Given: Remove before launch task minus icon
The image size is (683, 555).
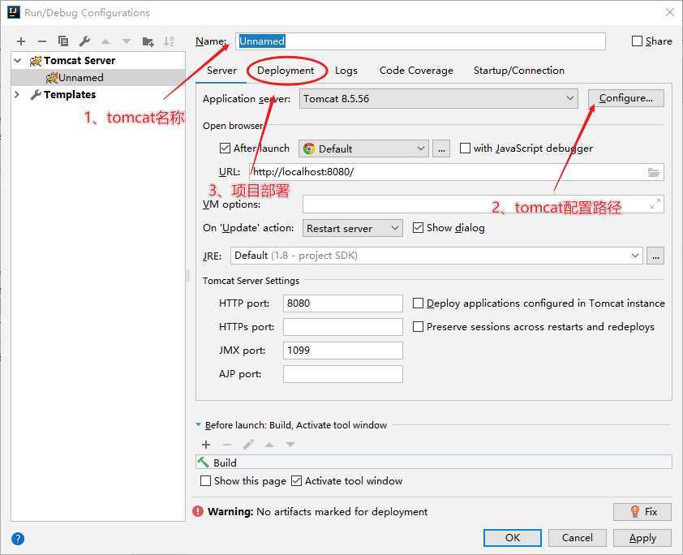Looking at the screenshot, I should tap(227, 445).
